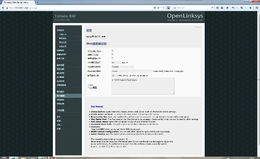Click the Web server port number field

pos(116,62)
